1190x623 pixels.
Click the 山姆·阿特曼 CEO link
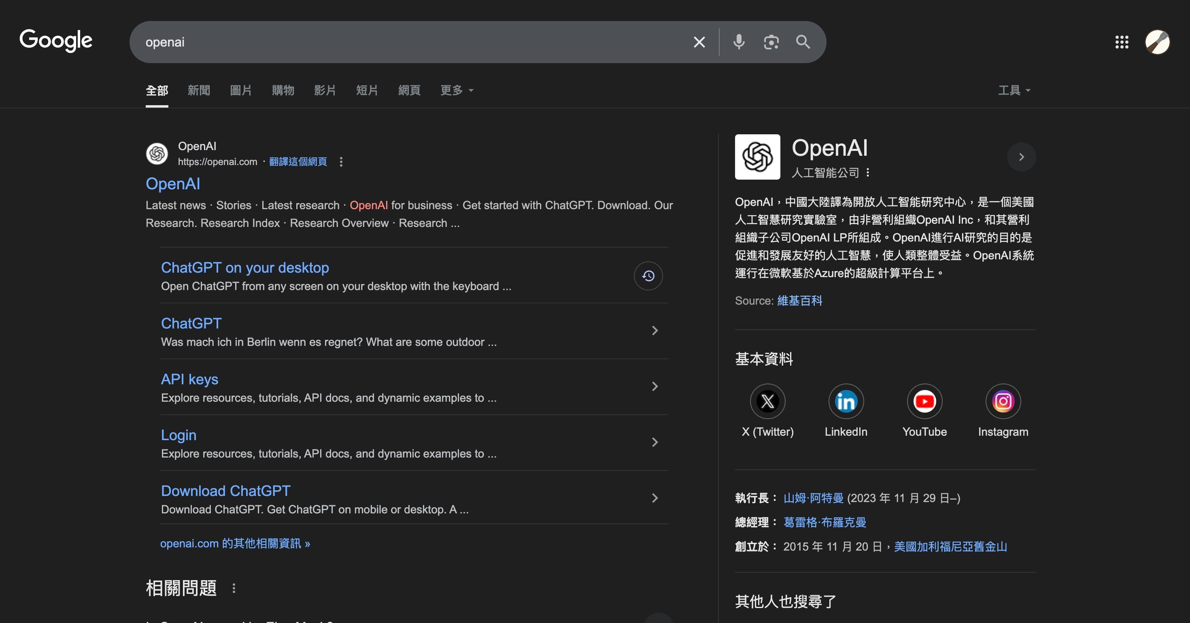(813, 498)
